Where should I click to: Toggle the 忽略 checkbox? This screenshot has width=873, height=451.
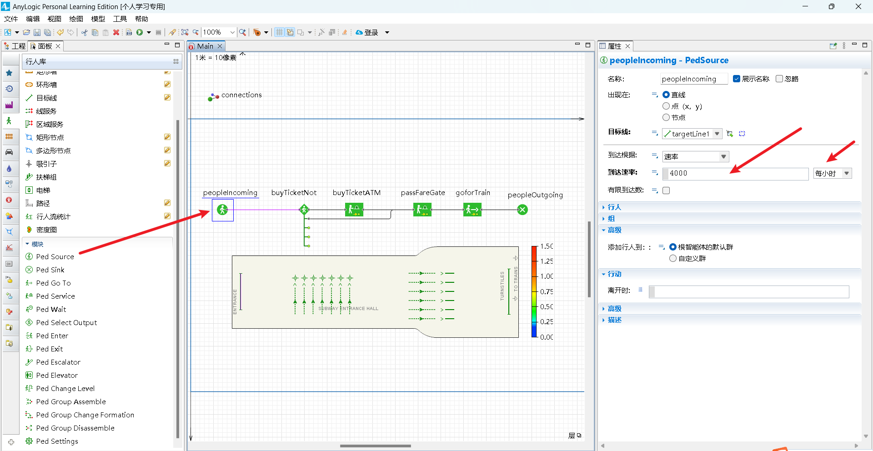[779, 79]
